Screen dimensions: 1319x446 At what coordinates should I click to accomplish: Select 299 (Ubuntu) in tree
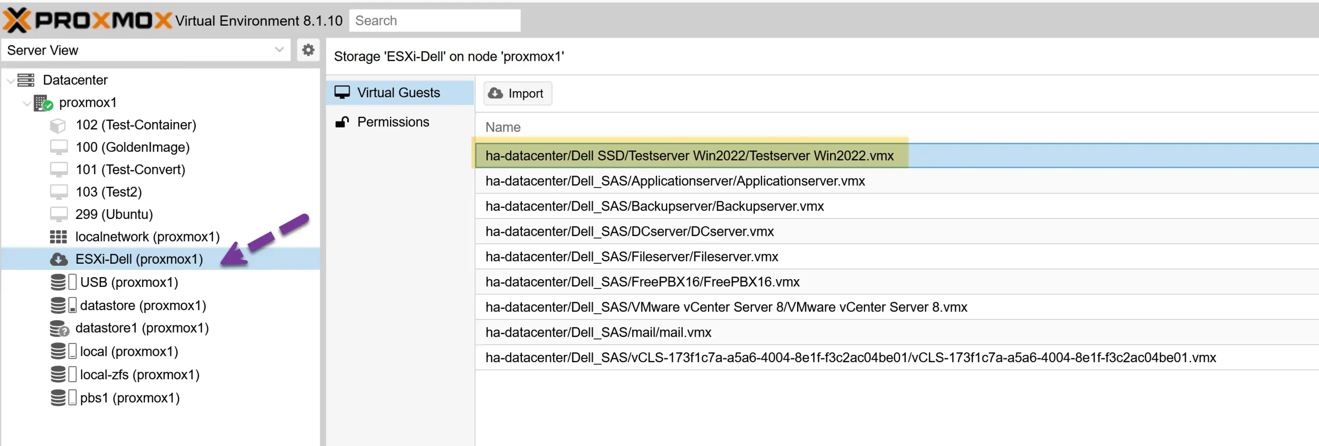tap(114, 214)
